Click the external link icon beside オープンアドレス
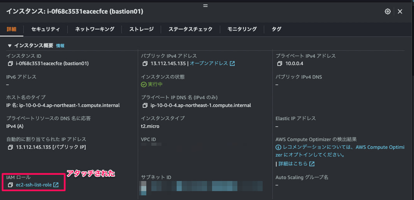This screenshot has height=200, width=414. point(232,64)
